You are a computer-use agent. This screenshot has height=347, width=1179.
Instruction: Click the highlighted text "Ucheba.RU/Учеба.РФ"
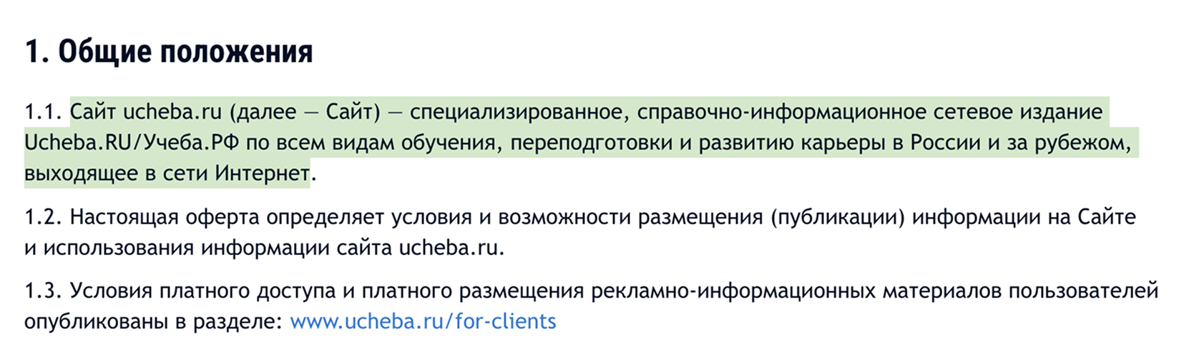[131, 143]
